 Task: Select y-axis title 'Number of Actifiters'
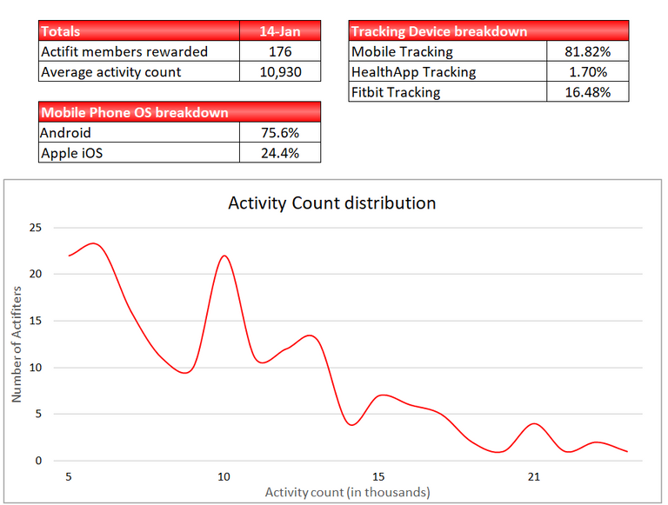click(17, 344)
